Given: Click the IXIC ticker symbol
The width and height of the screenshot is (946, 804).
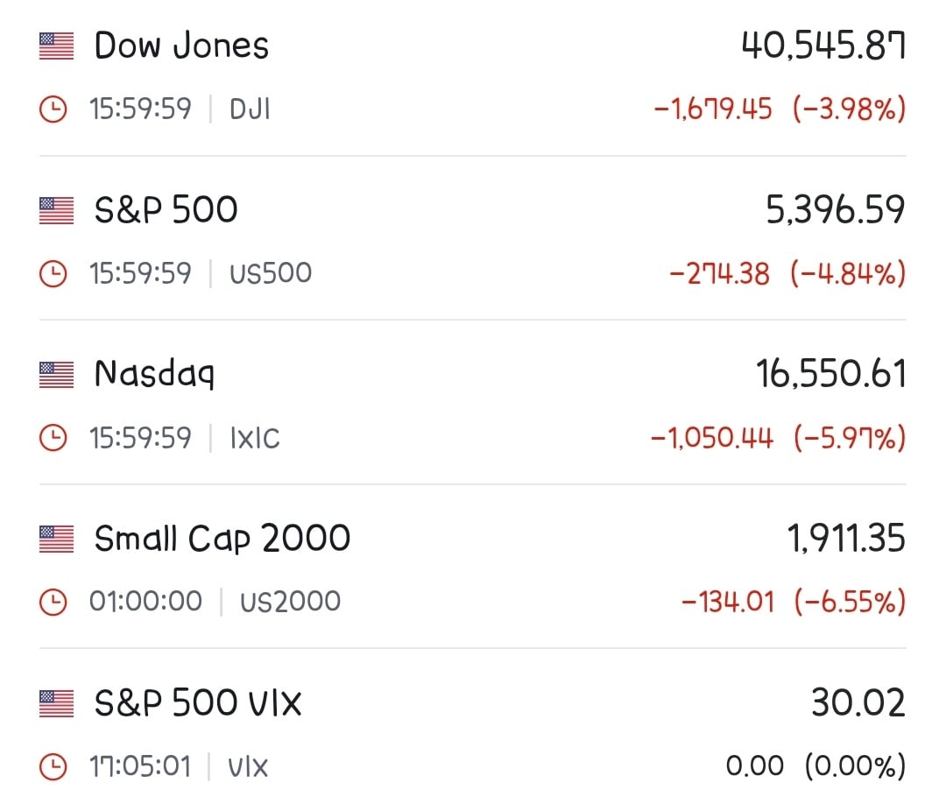Looking at the screenshot, I should (x=255, y=438).
